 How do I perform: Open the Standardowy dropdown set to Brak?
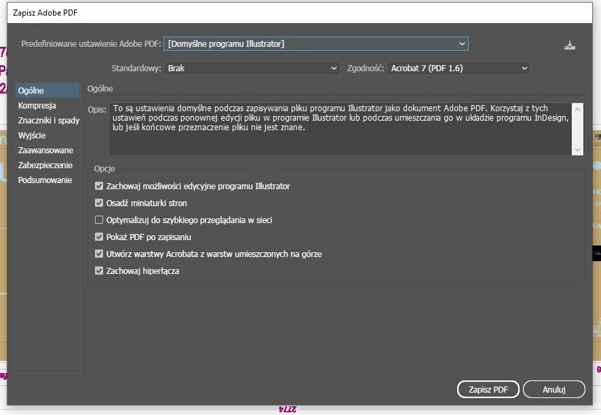coord(252,68)
